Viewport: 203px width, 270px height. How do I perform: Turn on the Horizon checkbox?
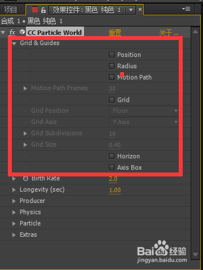pos(112,156)
